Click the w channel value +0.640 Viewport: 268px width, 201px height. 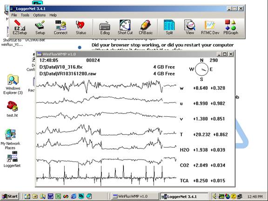click(201, 88)
